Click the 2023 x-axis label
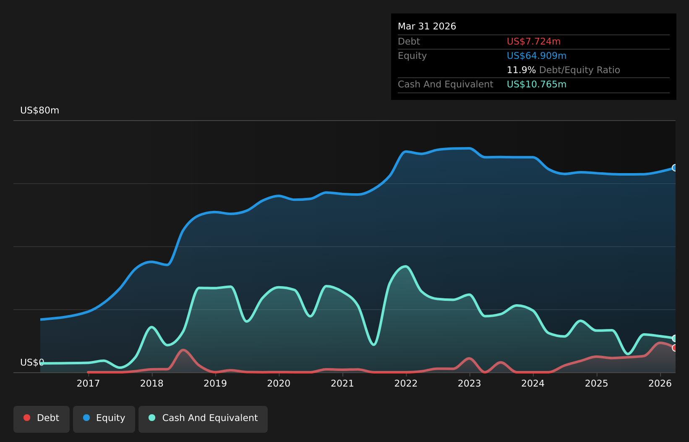This screenshot has height=442, width=689. [x=470, y=383]
